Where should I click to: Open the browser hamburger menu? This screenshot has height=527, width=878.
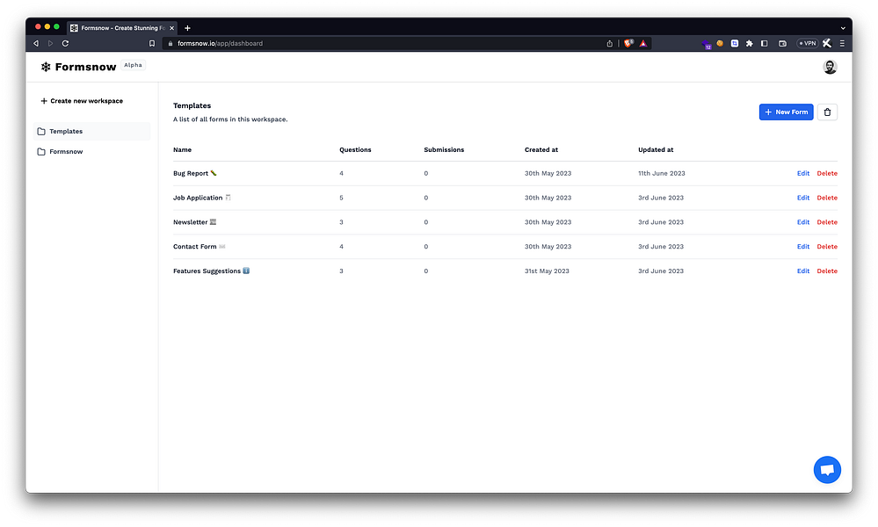842,43
